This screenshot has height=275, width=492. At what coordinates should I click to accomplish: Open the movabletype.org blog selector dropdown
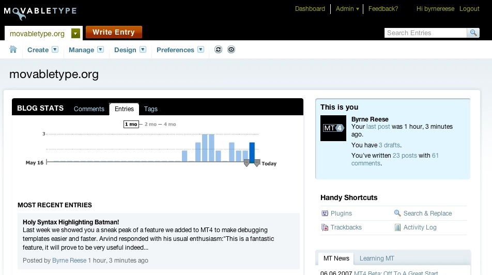click(x=76, y=34)
